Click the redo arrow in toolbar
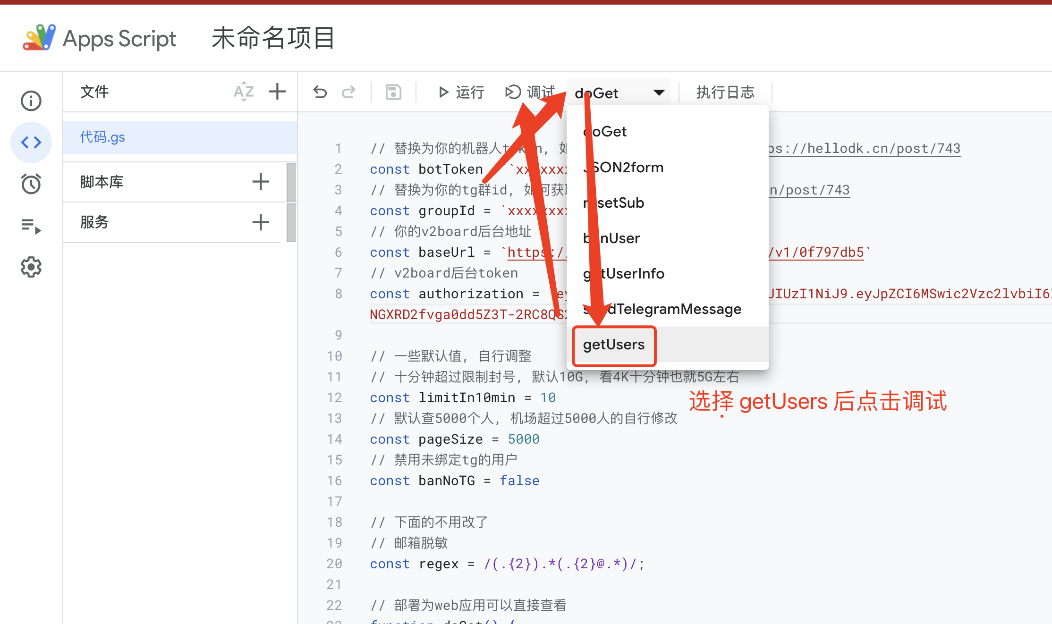 click(x=348, y=92)
